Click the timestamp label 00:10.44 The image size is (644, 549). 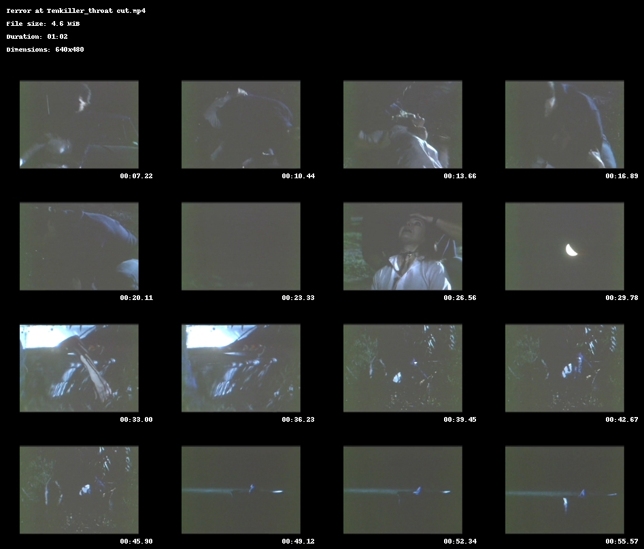point(298,176)
